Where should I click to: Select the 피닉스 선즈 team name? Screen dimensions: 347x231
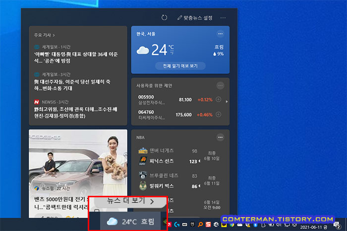tap(162, 161)
